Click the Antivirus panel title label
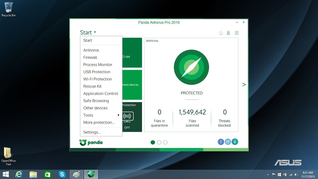Viewport: 318px width, 179px height. pyautogui.click(x=152, y=41)
